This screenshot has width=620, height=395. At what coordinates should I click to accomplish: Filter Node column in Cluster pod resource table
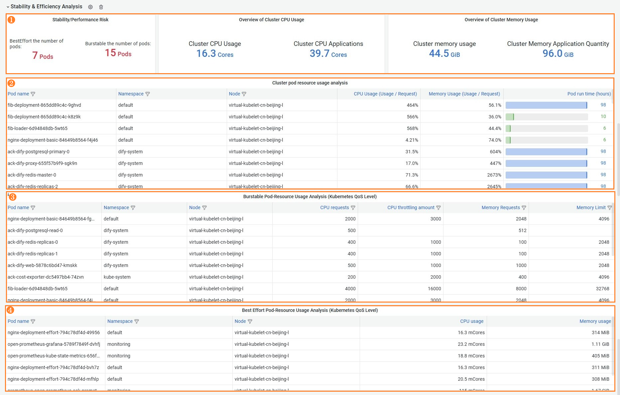pos(244,94)
